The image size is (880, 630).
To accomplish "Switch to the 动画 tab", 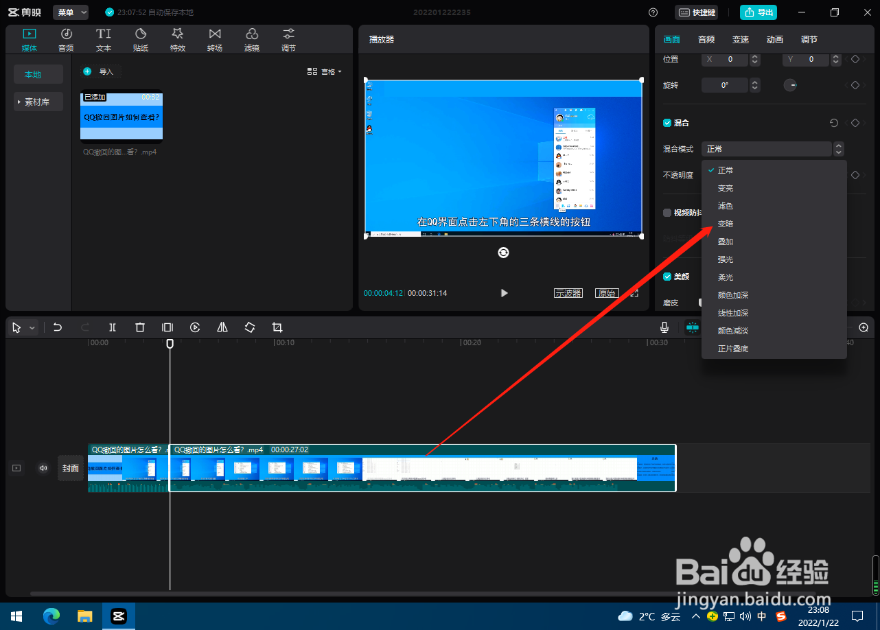I will [775, 40].
